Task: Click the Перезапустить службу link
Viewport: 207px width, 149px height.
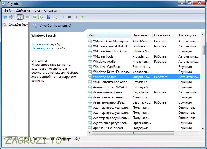Action: coord(42,48)
